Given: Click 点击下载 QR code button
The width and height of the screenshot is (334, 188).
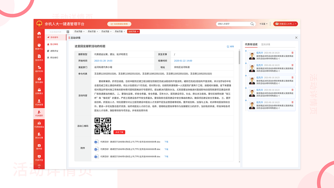Looking at the screenshot, I should coord(119,132).
